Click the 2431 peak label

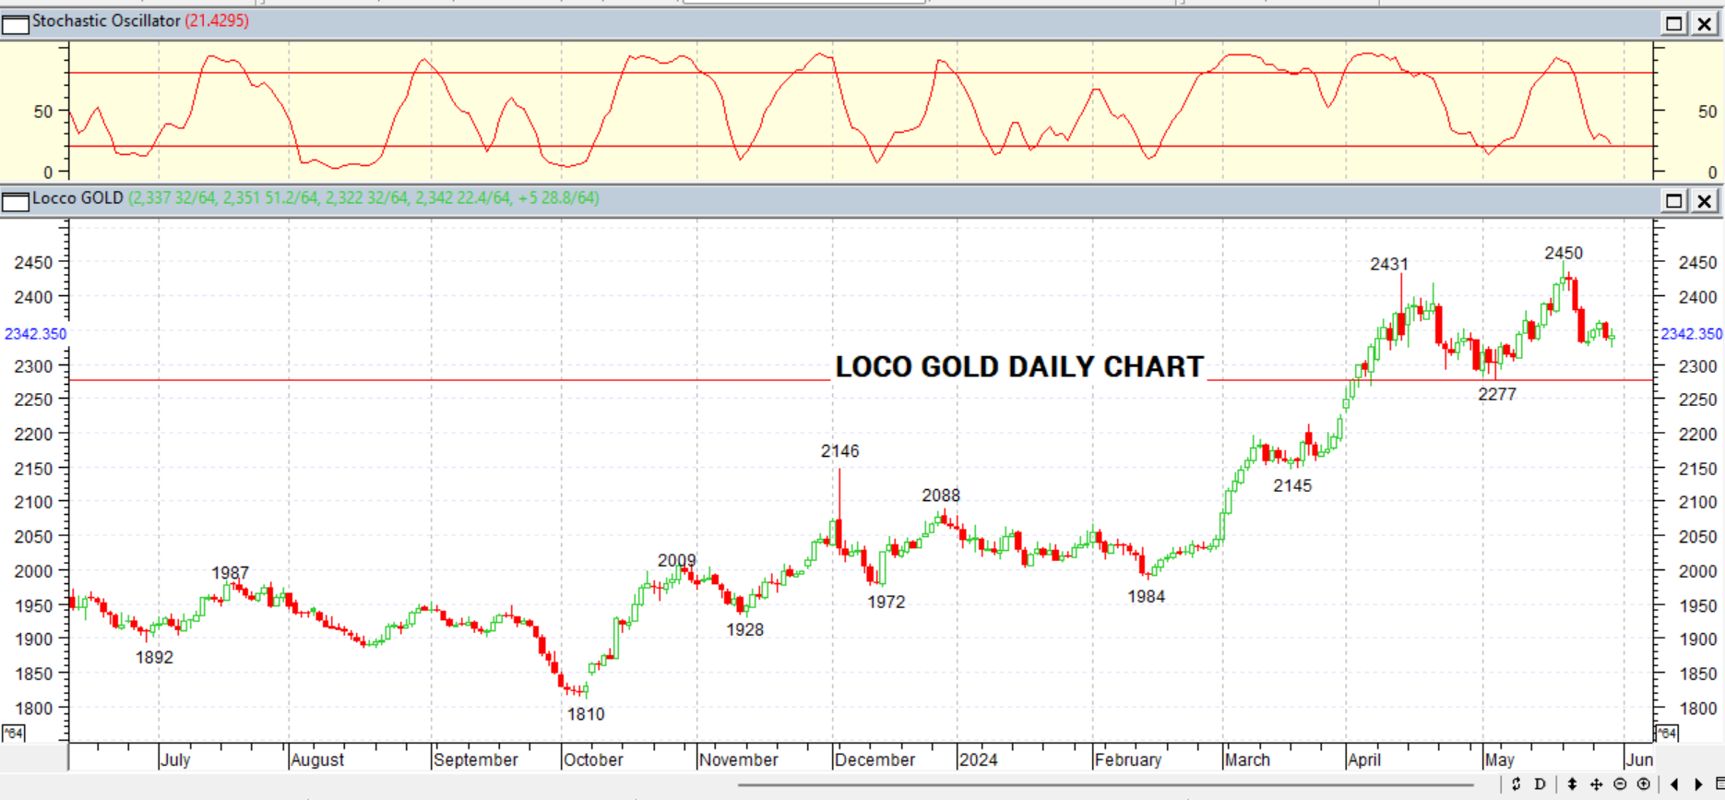click(1389, 265)
